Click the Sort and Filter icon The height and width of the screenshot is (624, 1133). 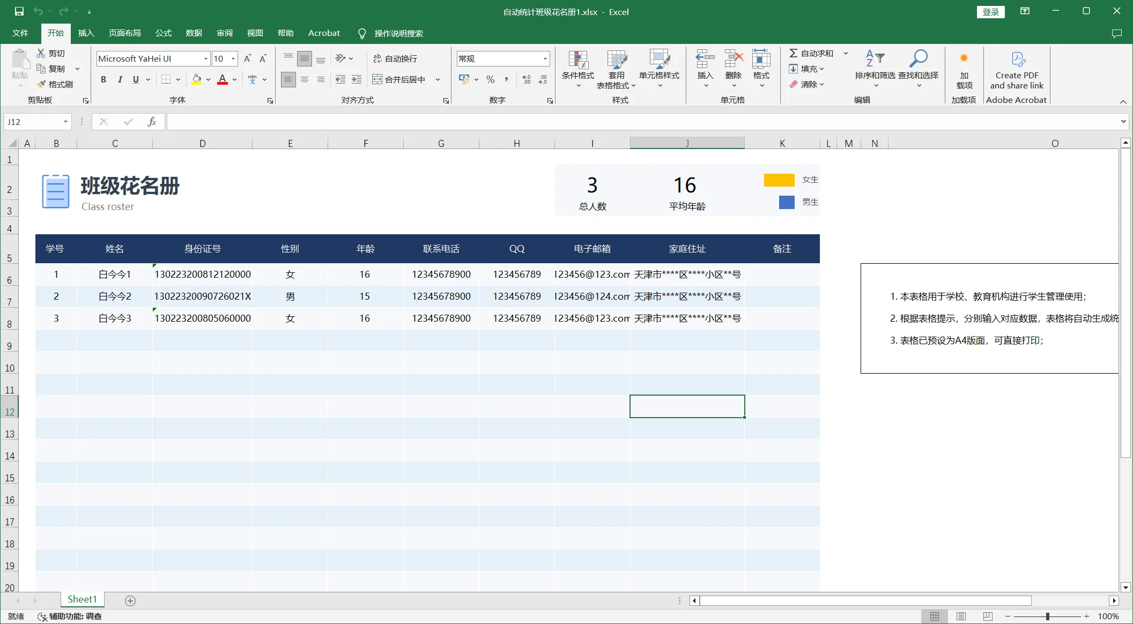(x=875, y=59)
